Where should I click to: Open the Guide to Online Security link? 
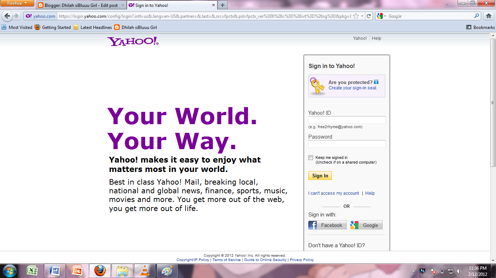click(x=265, y=260)
